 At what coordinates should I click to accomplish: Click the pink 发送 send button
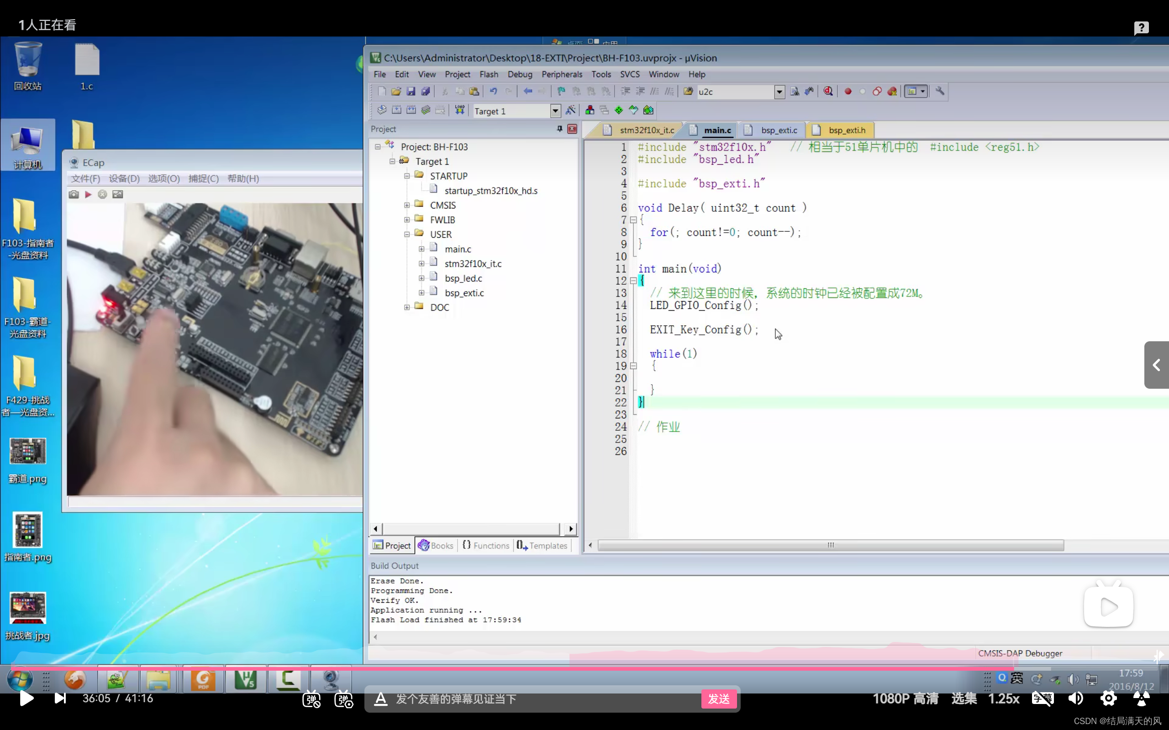[x=718, y=699]
